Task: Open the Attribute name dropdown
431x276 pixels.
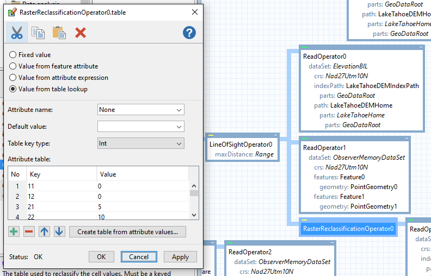Action: point(140,110)
